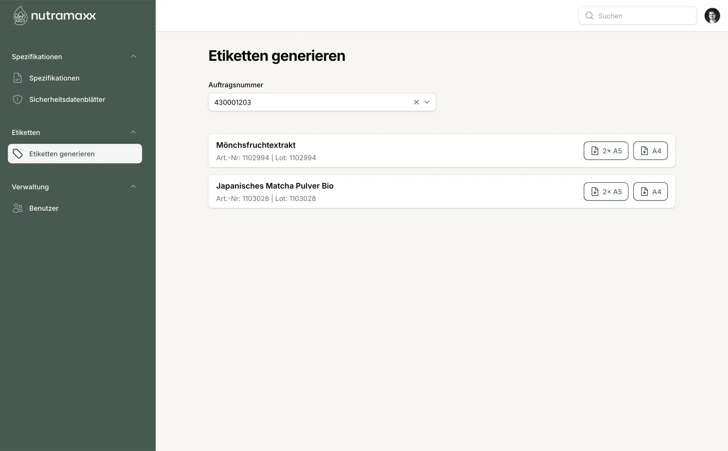Download A4 label for Mönchsfruchtextrakt
728x451 pixels.
coord(650,151)
